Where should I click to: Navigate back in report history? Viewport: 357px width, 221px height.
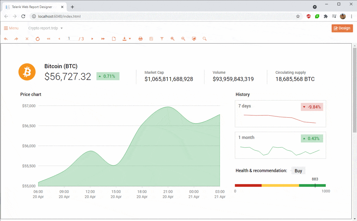(6, 39)
